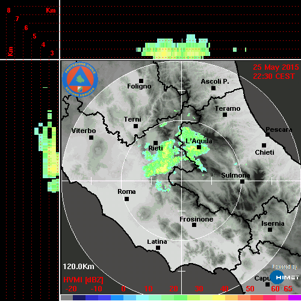Screen dimensions: 301x301
Task: Select the Terni city marker square
Action: point(136,126)
